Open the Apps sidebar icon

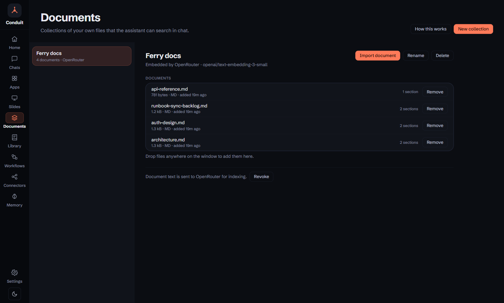coord(14,78)
